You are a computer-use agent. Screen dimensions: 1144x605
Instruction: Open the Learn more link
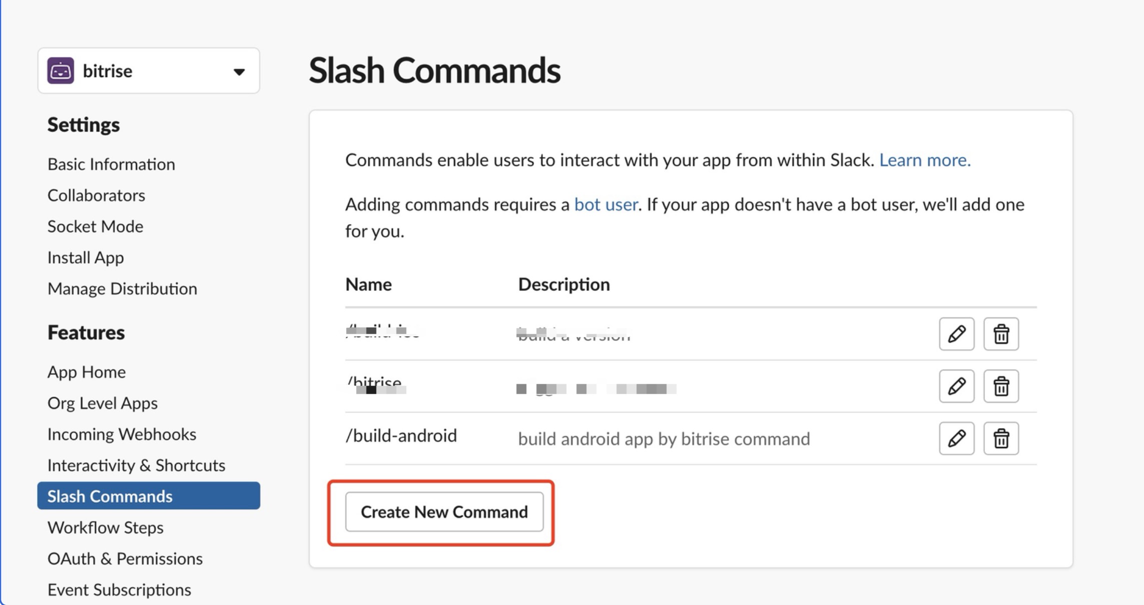tap(925, 160)
